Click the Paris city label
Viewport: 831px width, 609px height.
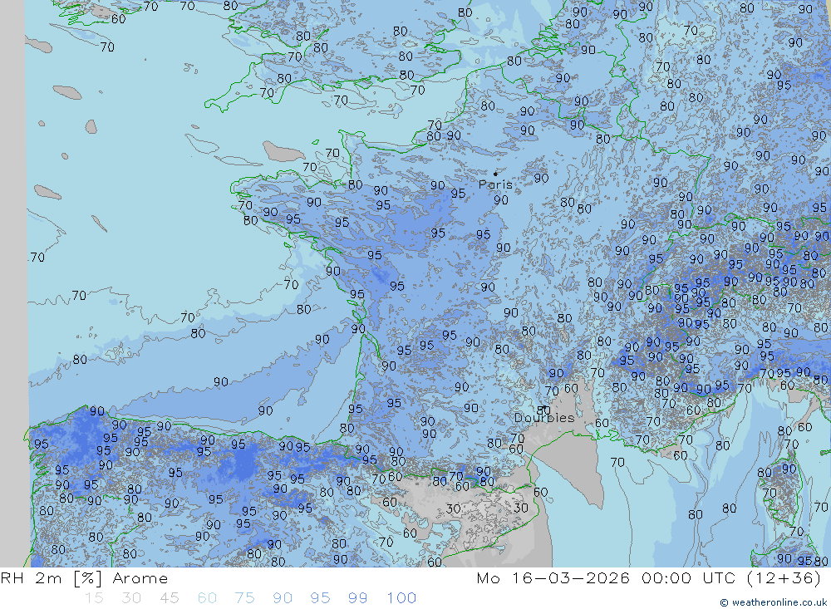coord(495,184)
